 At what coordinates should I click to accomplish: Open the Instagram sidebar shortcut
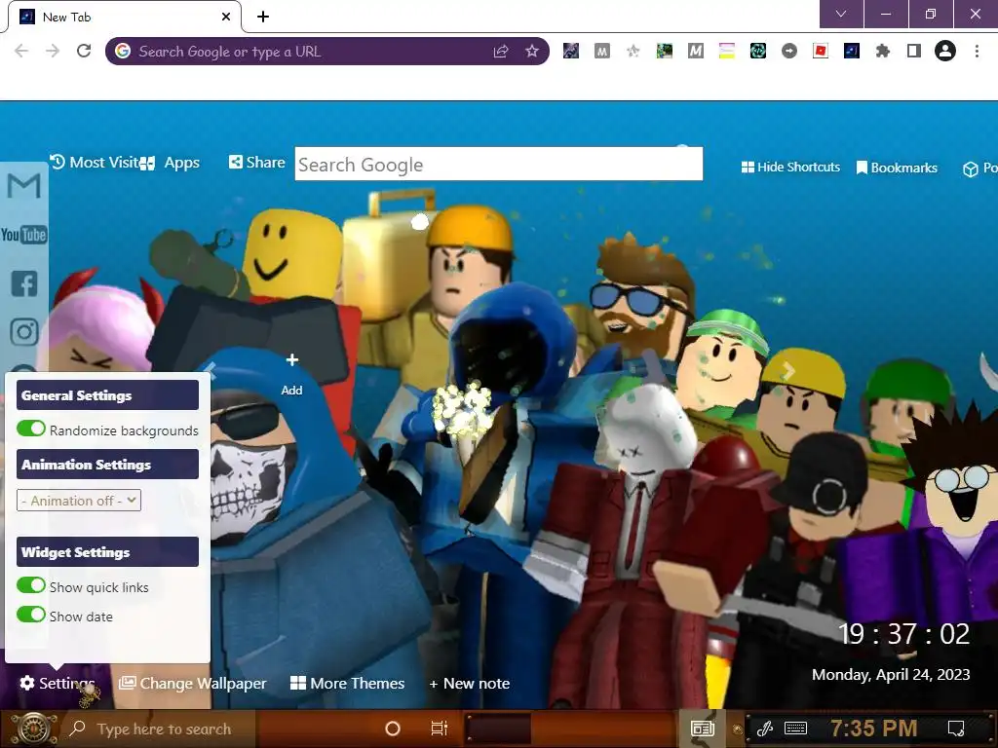pos(24,332)
